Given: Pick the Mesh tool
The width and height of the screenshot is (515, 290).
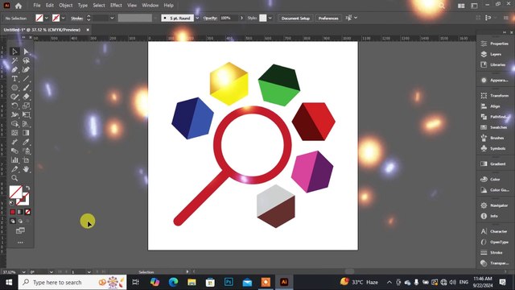Looking at the screenshot, I should (14, 133).
